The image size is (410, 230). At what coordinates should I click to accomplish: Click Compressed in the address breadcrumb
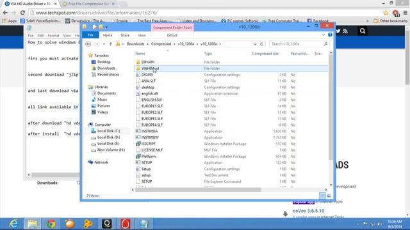[x=161, y=44]
